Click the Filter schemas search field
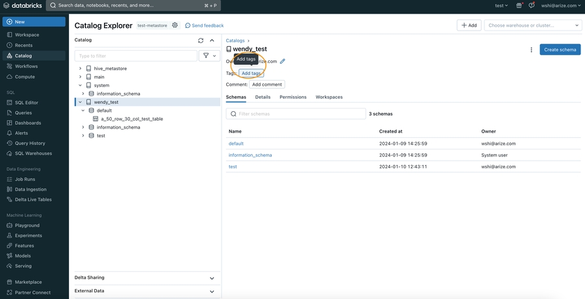The image size is (585, 299). (296, 114)
